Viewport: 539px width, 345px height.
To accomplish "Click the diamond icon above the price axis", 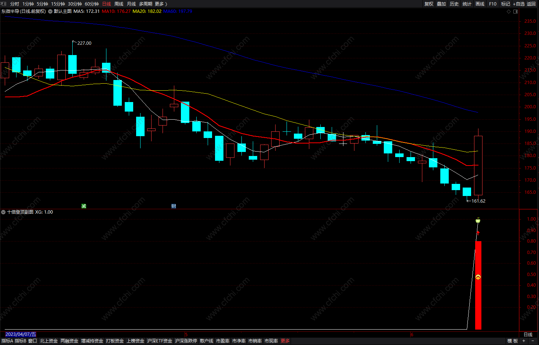I will coord(509,11).
